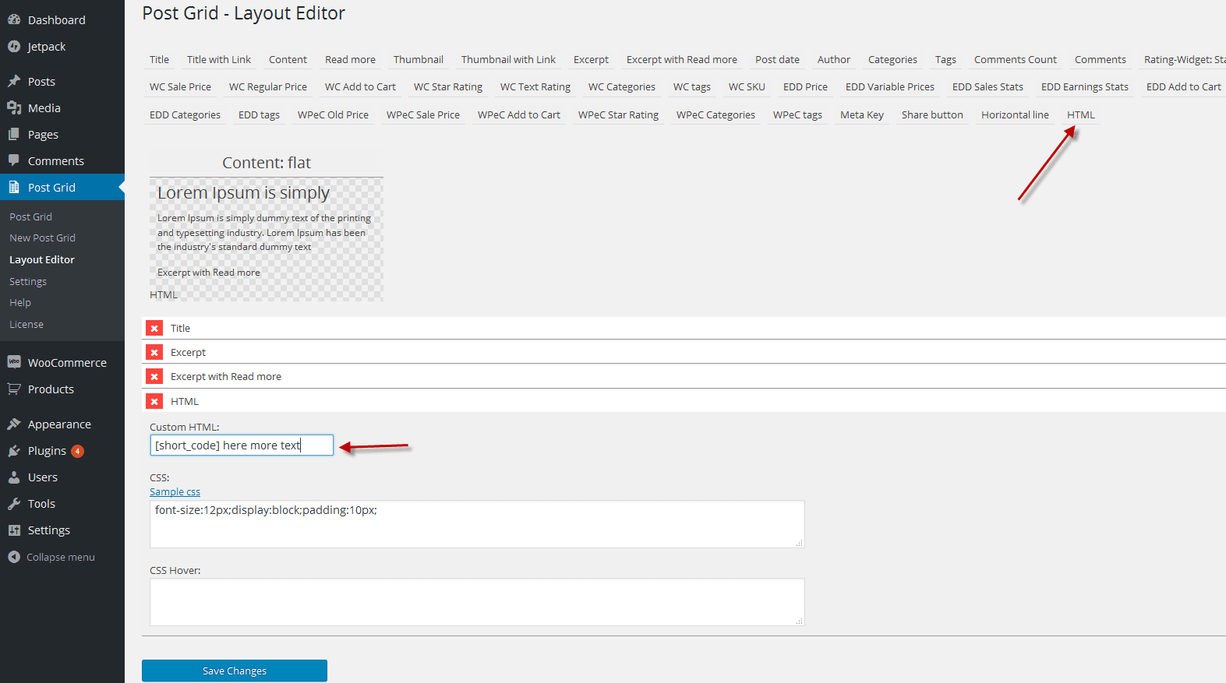This screenshot has height=683, width=1226.
Task: Add the Meta Key element
Action: click(x=862, y=115)
